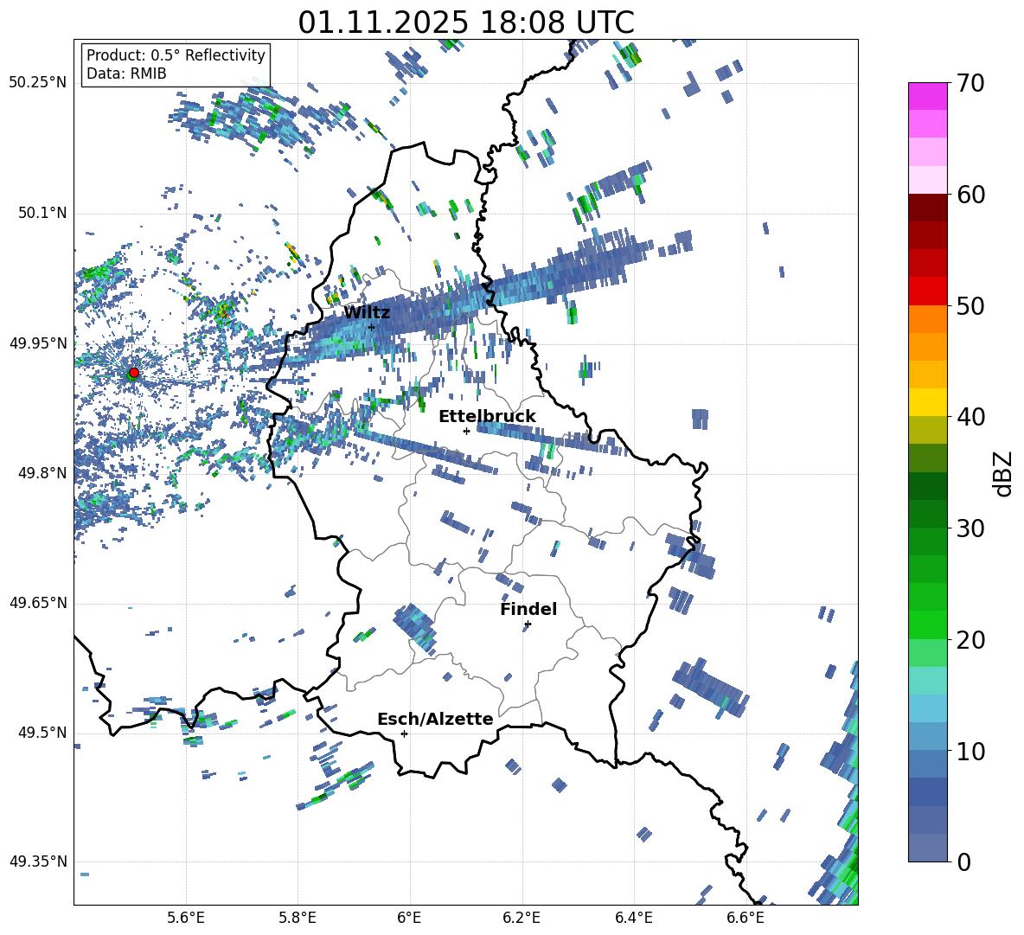This screenshot has height=935, width=1024.
Task: Click the 6.2°E longitude label
Action: tap(522, 918)
